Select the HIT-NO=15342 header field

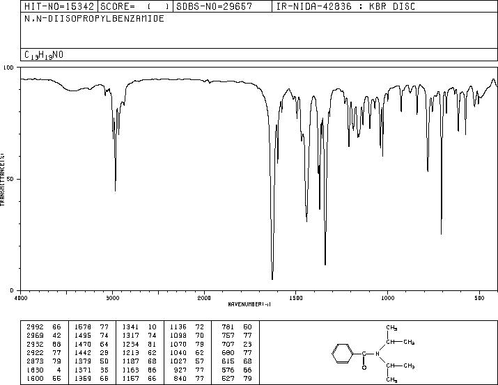click(x=59, y=6)
